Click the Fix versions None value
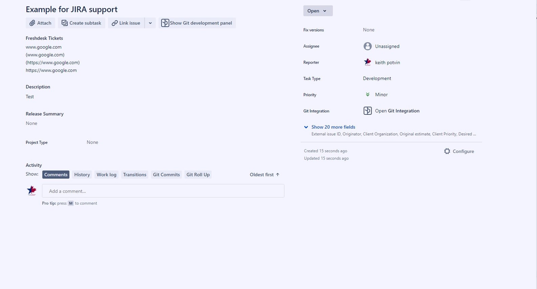This screenshot has height=289, width=537. pyautogui.click(x=369, y=29)
